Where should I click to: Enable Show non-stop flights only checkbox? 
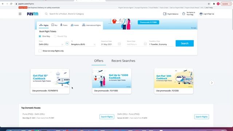[x=40, y=51]
